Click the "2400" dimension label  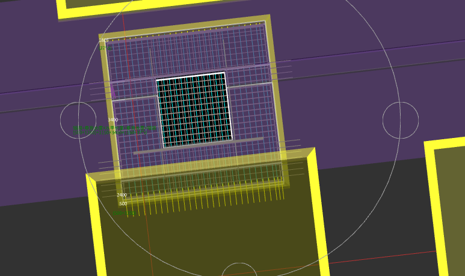click(122, 195)
